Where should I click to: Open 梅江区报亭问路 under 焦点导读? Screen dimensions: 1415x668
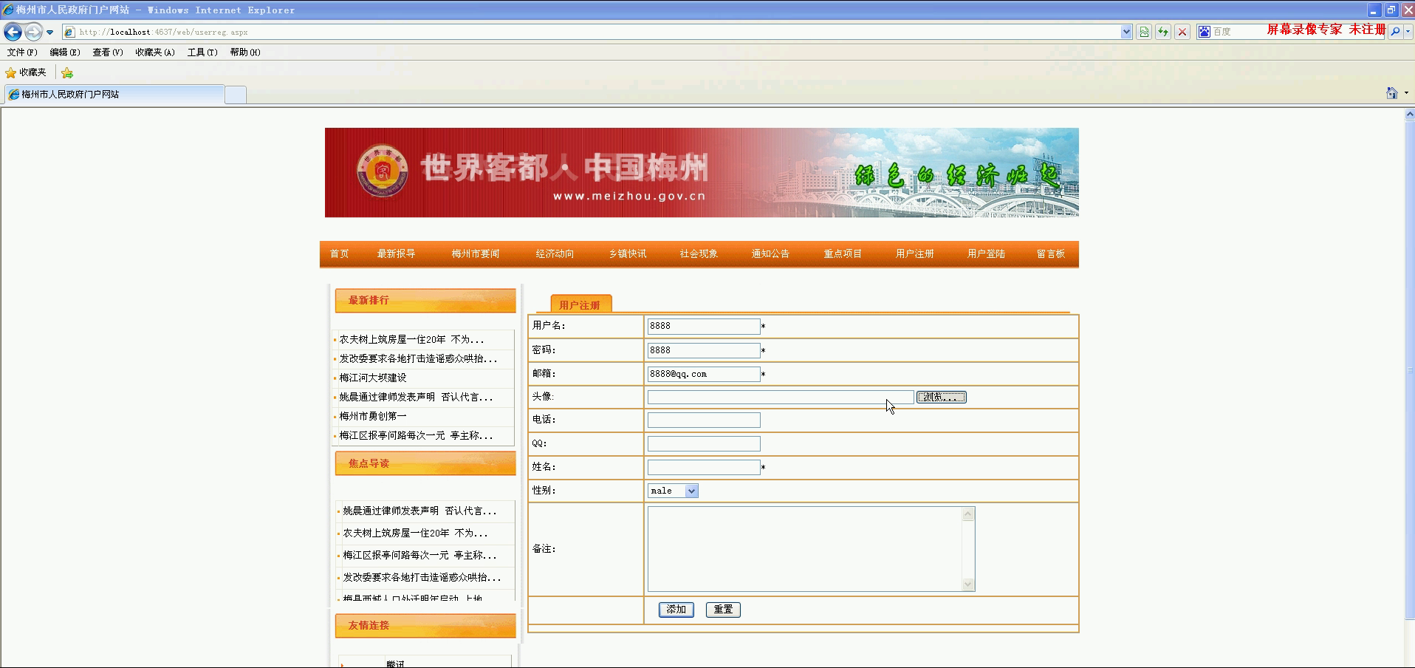click(419, 556)
